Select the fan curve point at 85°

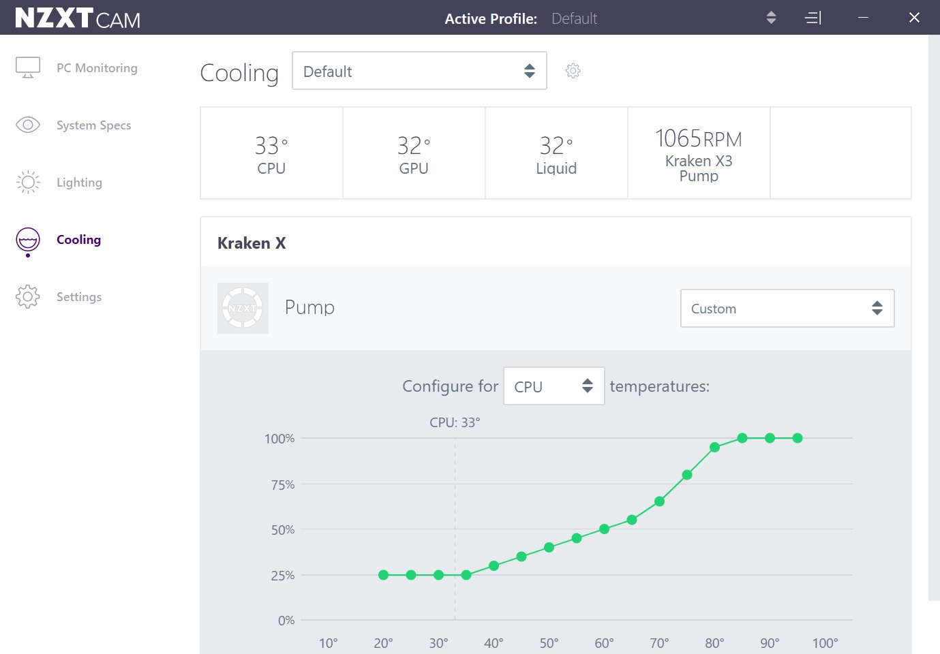coord(742,438)
